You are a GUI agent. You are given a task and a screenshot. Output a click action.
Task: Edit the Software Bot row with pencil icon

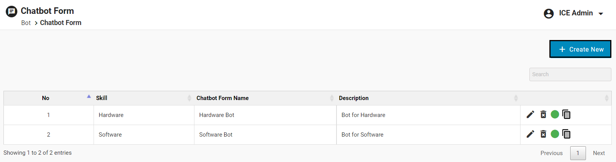click(x=530, y=134)
